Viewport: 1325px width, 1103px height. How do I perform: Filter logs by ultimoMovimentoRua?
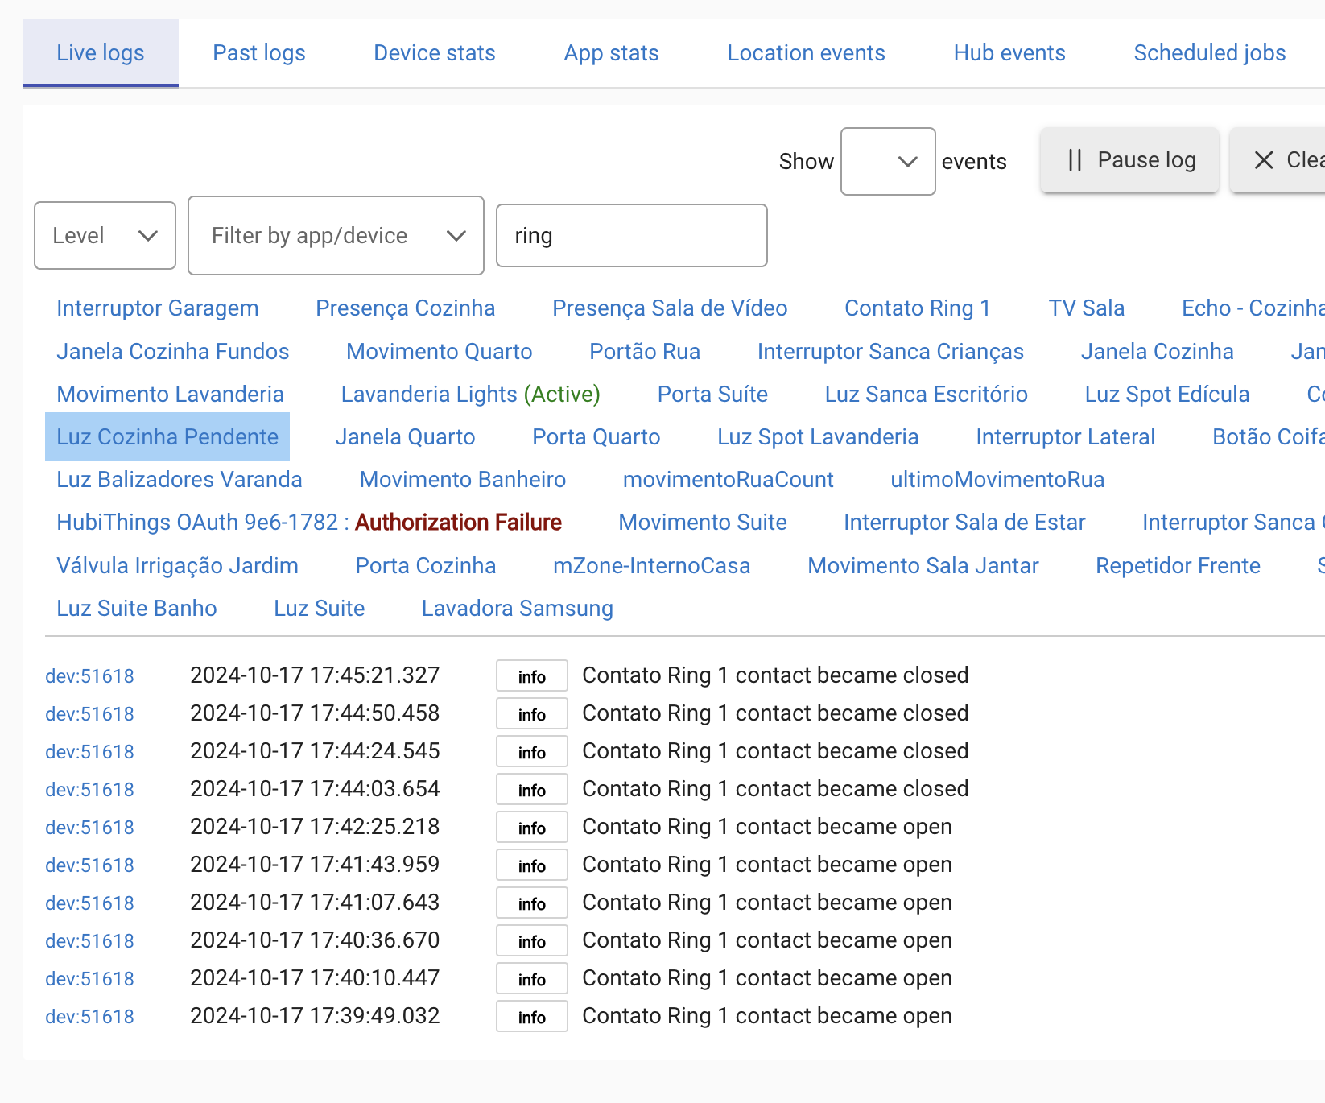point(997,480)
